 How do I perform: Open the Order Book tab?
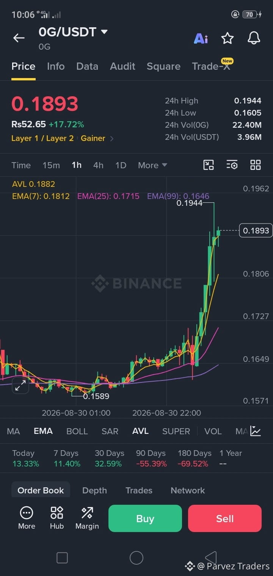[x=41, y=490]
